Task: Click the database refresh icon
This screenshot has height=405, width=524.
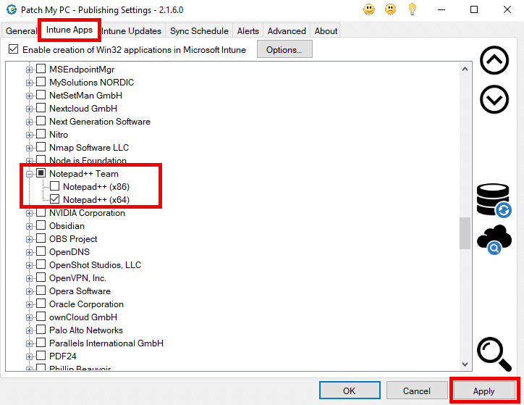Action: click(x=494, y=200)
